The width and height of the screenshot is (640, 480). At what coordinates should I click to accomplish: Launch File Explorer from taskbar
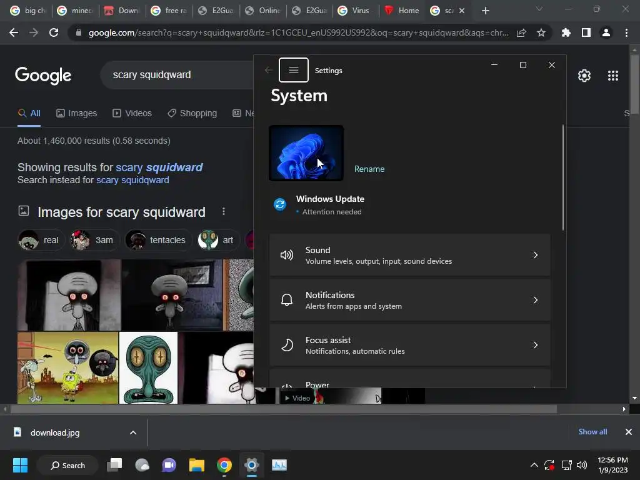197,465
